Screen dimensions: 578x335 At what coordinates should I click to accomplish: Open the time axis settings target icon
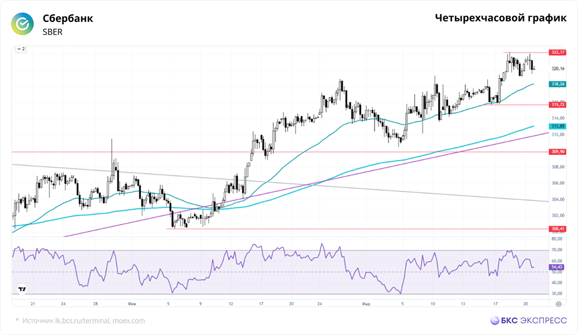(x=558, y=304)
